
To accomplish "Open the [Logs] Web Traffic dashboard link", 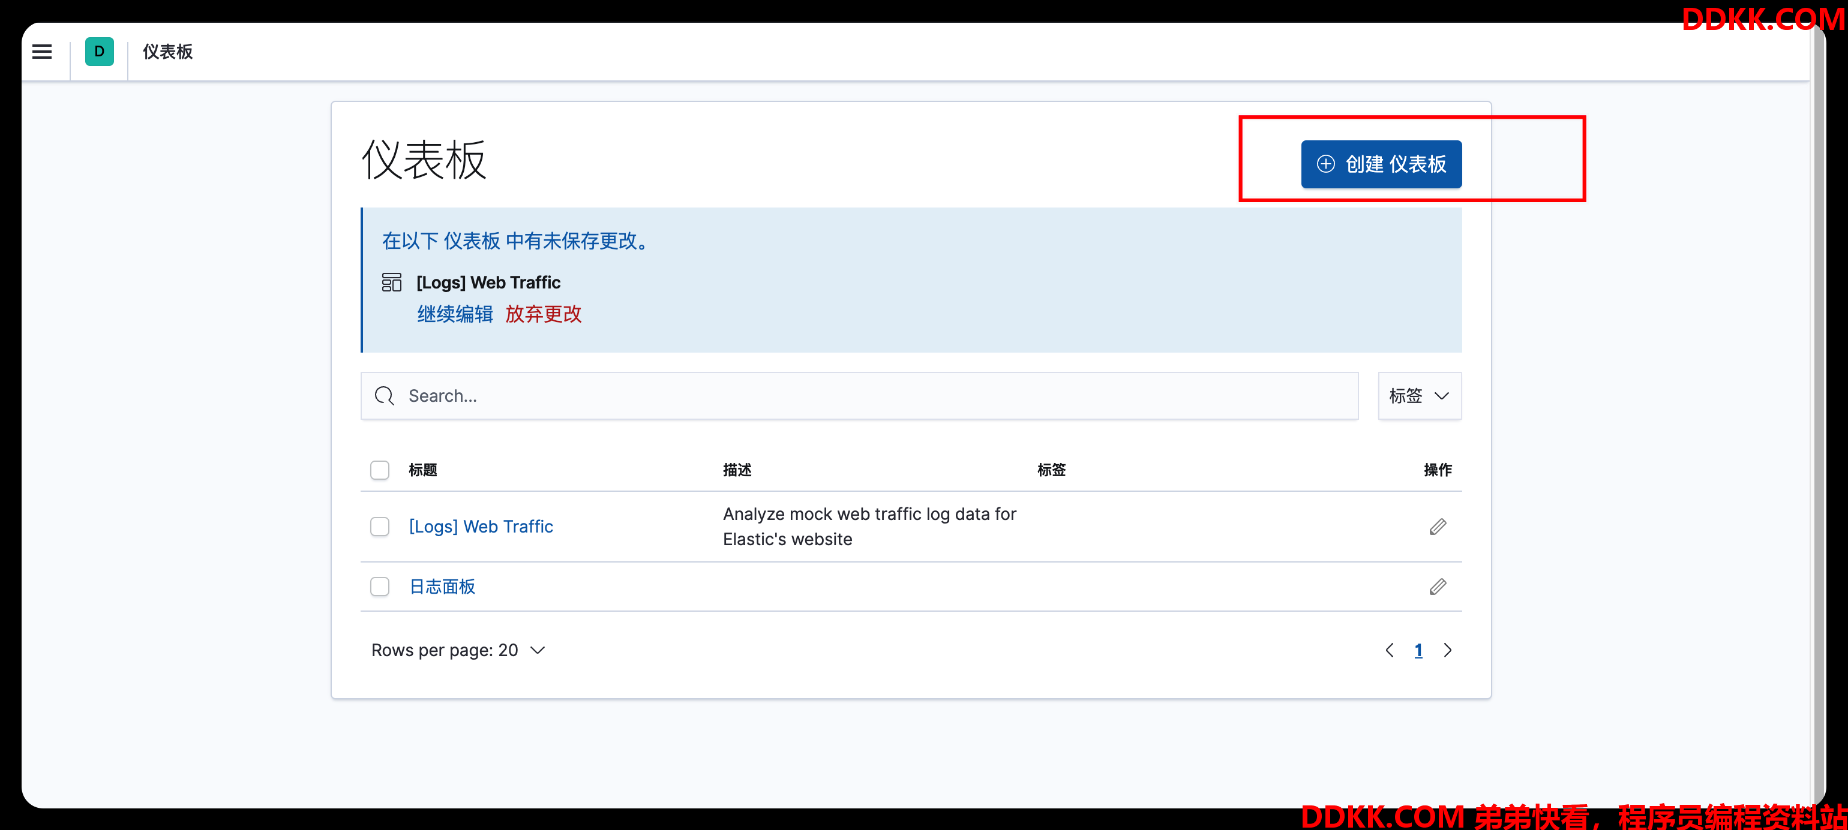I will pyautogui.click(x=481, y=527).
